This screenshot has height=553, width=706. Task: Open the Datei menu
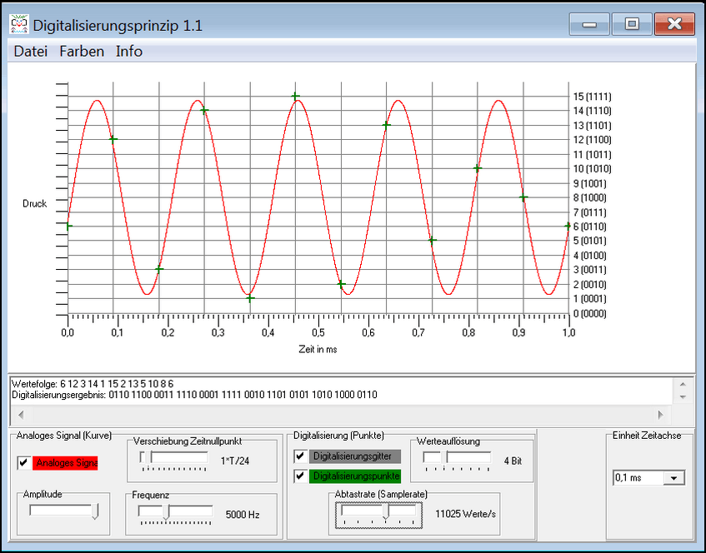tap(31, 52)
